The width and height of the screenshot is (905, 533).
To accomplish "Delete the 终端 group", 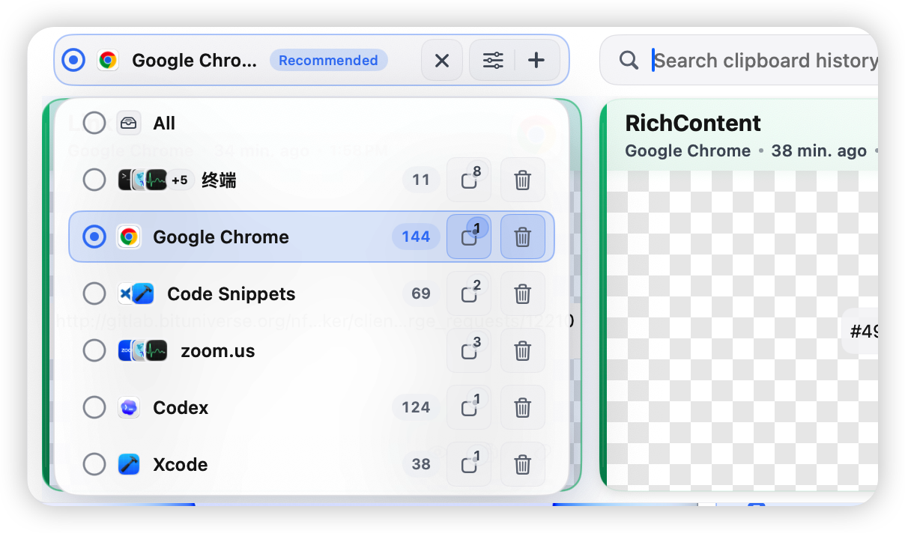I will (x=523, y=180).
